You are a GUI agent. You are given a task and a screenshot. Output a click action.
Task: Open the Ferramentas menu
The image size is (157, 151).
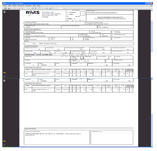[x=28, y=6]
